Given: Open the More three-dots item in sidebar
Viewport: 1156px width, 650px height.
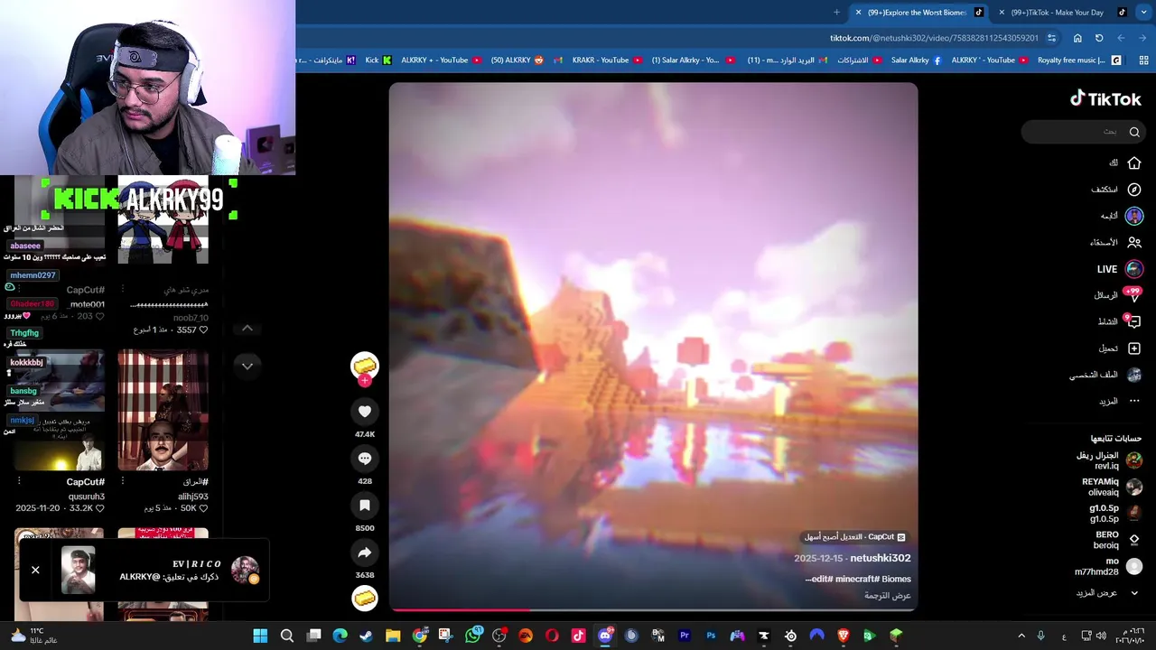Looking at the screenshot, I should (1134, 401).
